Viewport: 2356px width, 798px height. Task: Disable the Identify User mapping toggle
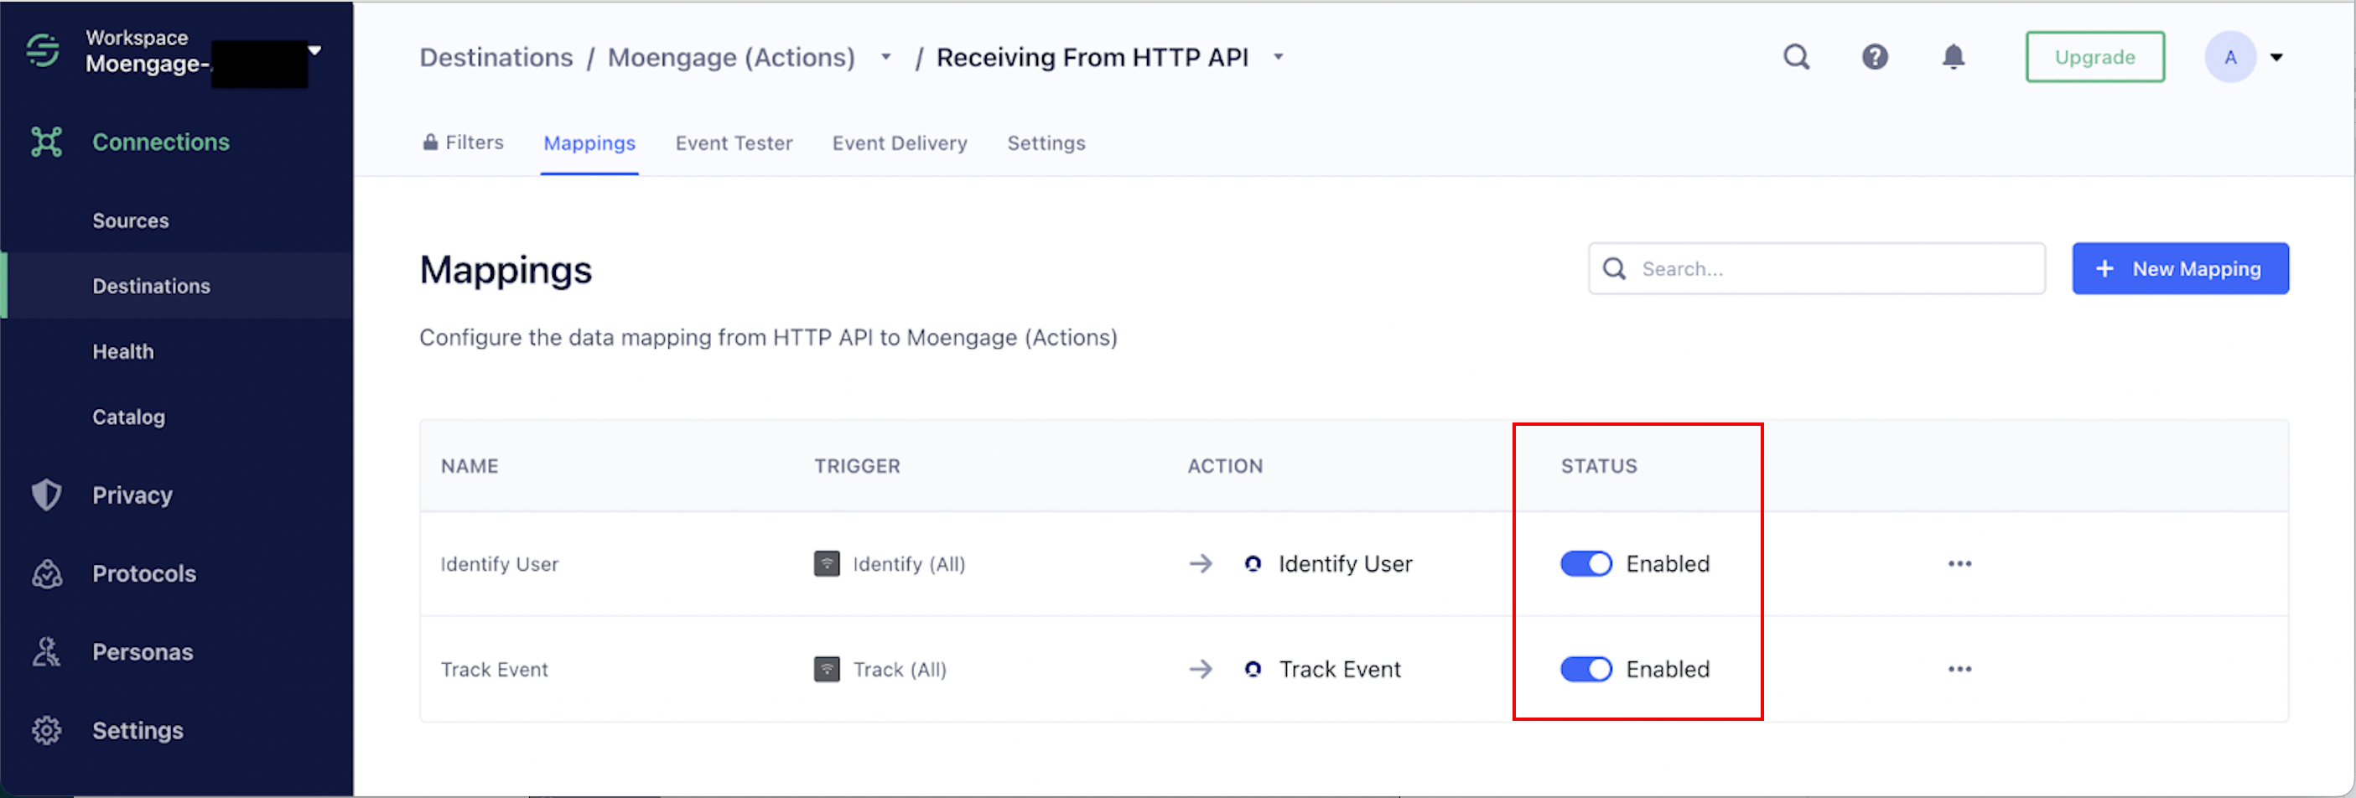pos(1586,564)
